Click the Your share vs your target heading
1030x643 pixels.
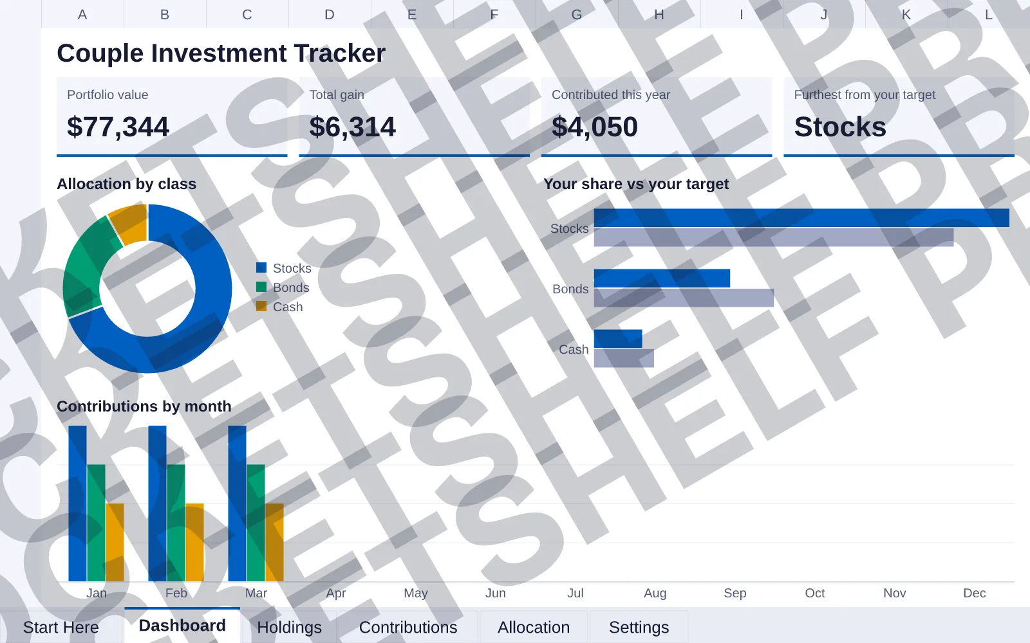(x=636, y=184)
